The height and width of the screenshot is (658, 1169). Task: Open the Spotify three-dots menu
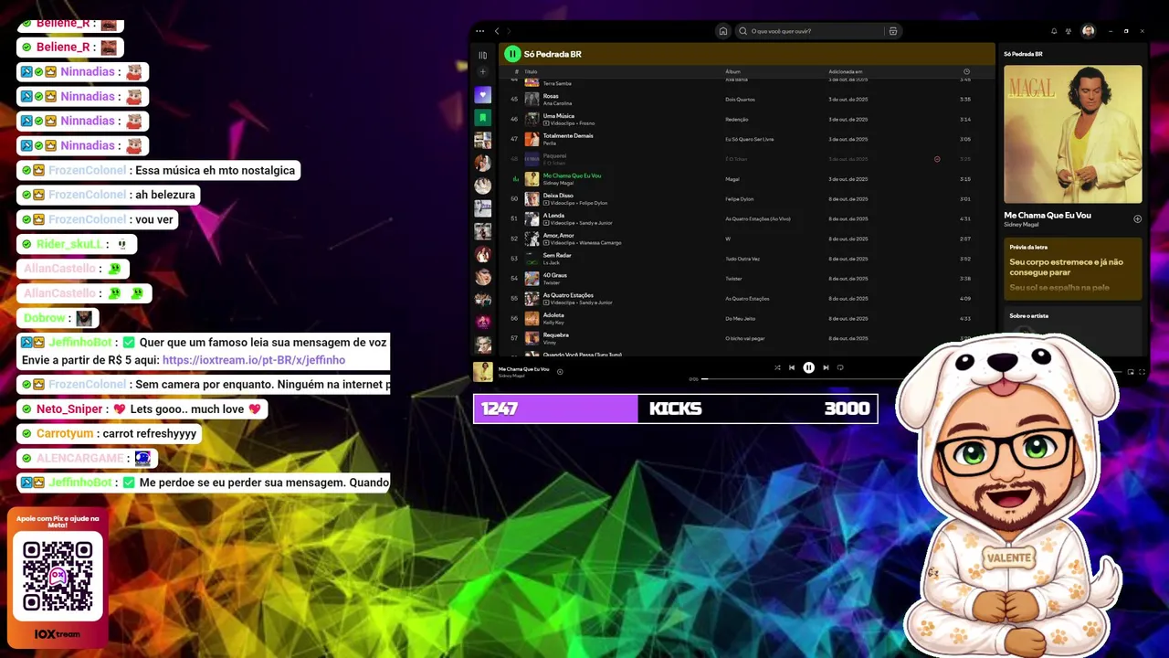480,31
